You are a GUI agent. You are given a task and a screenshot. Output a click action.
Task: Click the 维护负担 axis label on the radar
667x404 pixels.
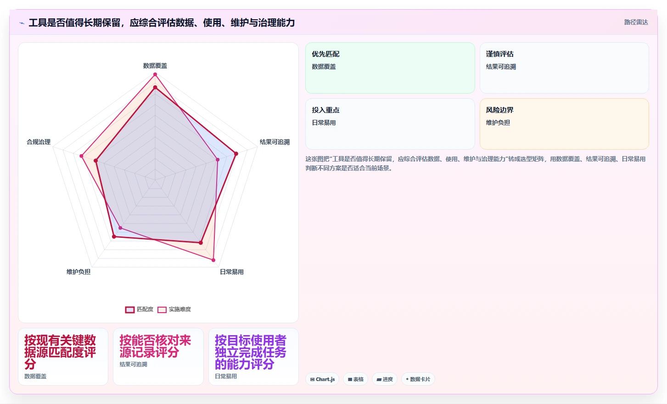point(78,272)
